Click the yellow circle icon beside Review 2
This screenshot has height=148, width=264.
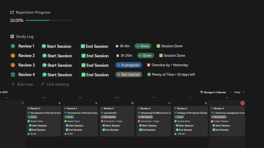[13, 56]
